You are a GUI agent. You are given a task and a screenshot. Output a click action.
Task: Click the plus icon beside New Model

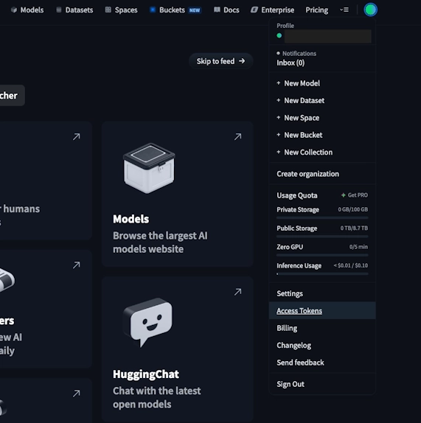[x=279, y=83]
